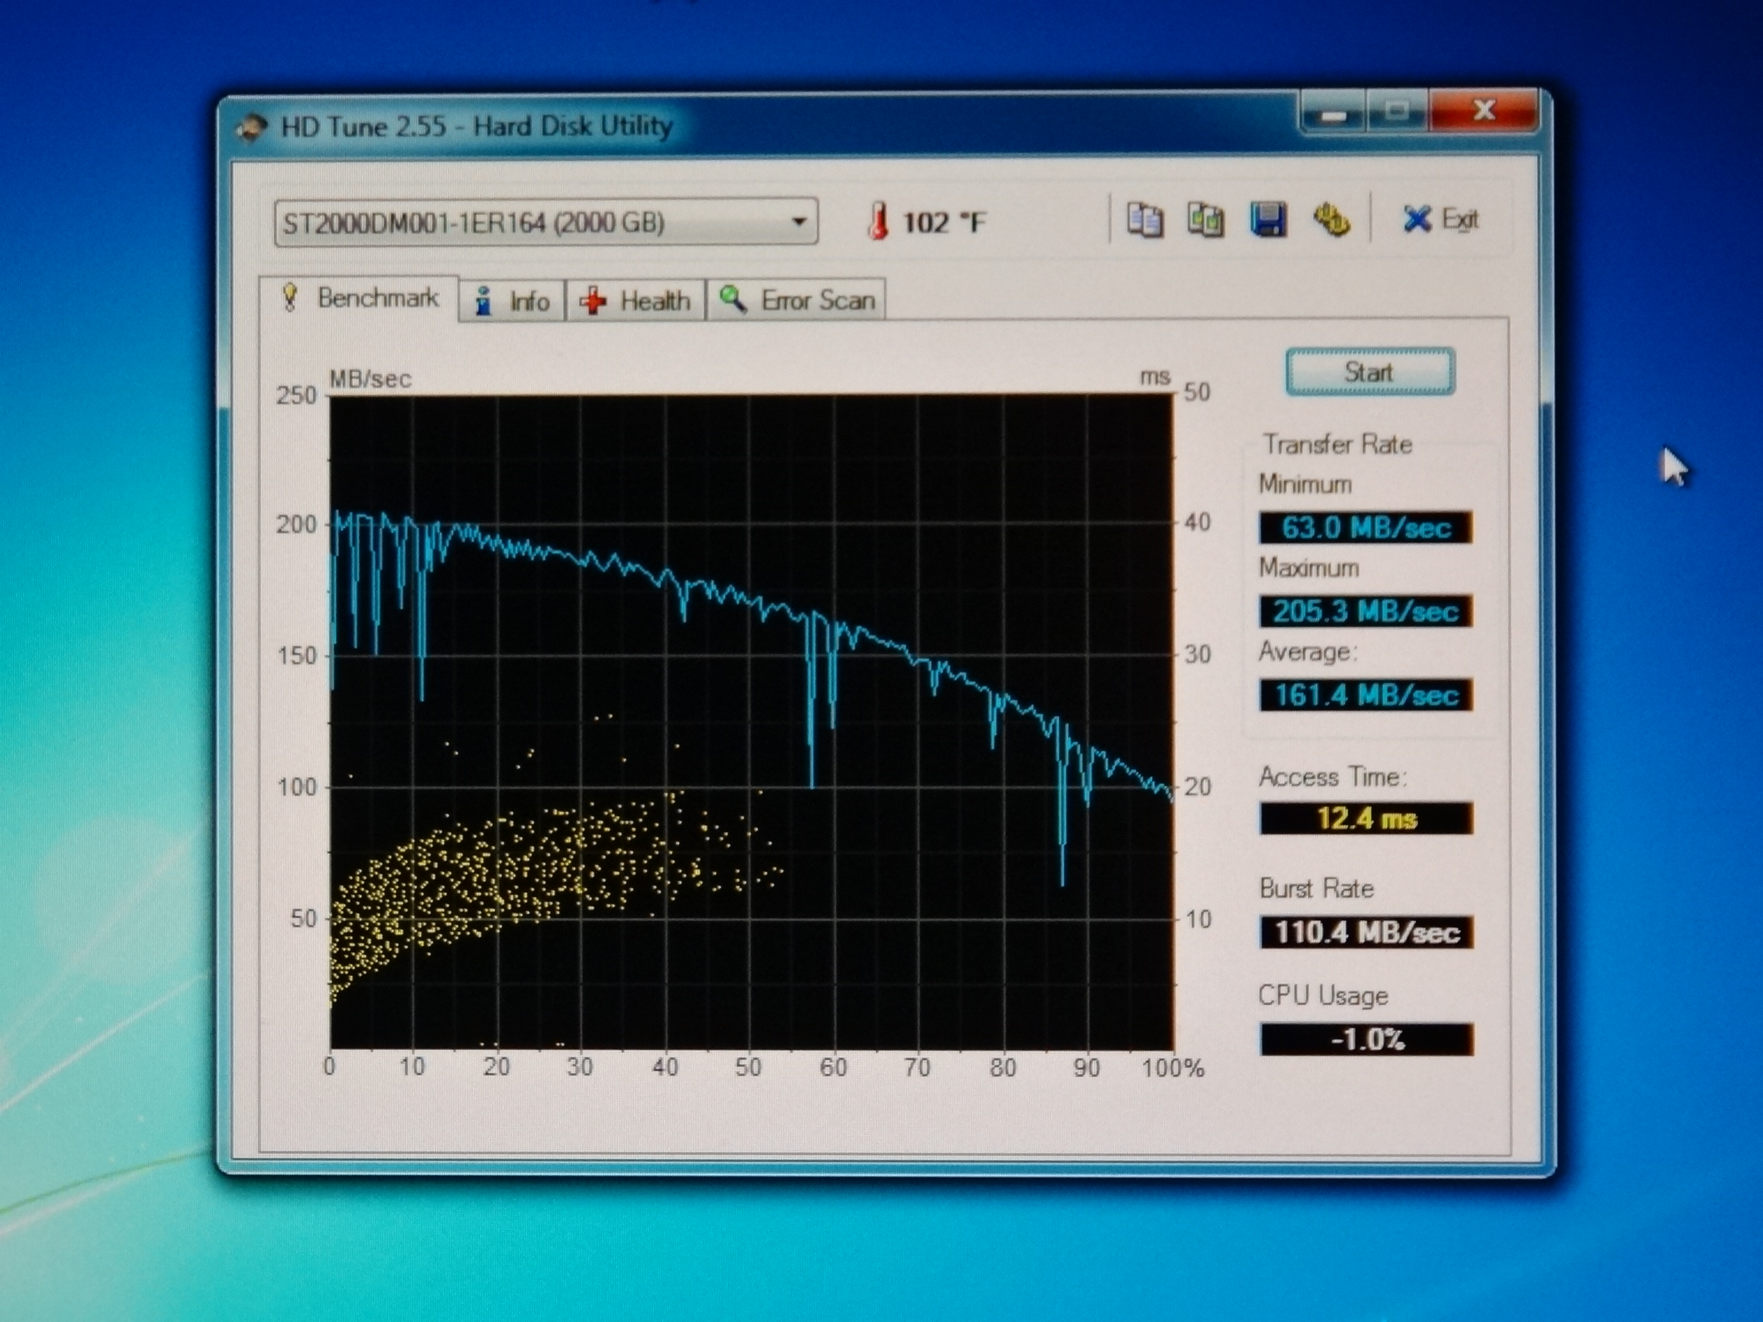
Task: Click the 100% label on the x-axis
Action: pyautogui.click(x=1173, y=1068)
